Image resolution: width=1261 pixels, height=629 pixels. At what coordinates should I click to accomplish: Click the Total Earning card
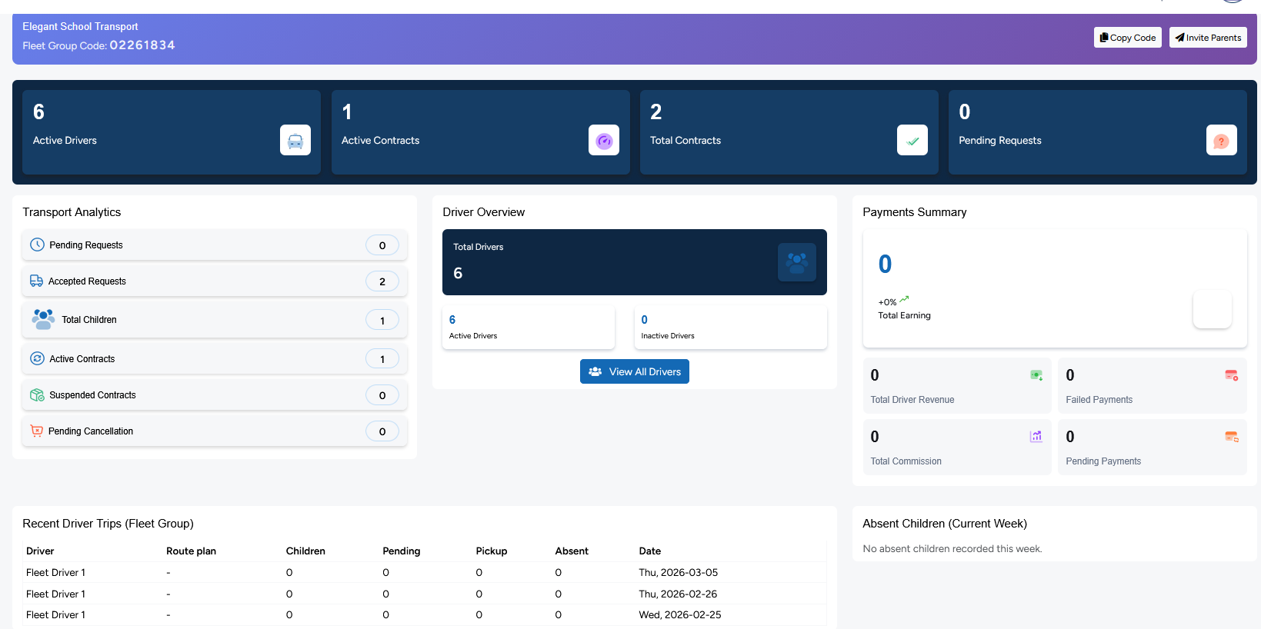(1054, 288)
